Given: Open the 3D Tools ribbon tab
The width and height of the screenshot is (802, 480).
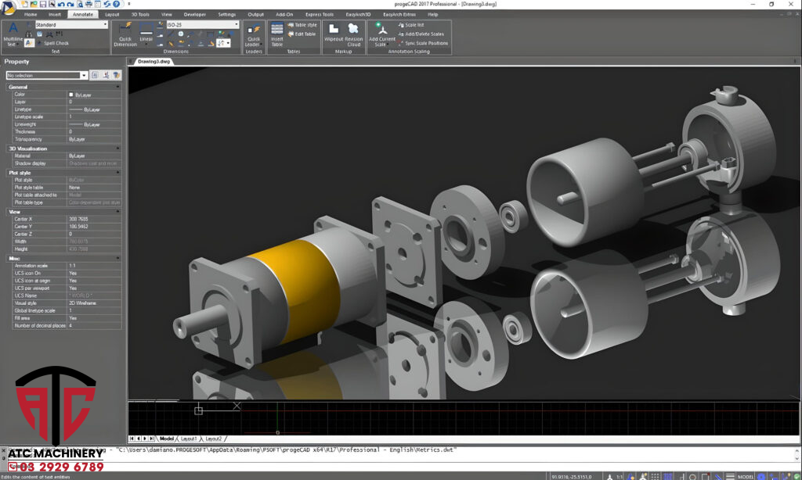Looking at the screenshot, I should pyautogui.click(x=139, y=14).
